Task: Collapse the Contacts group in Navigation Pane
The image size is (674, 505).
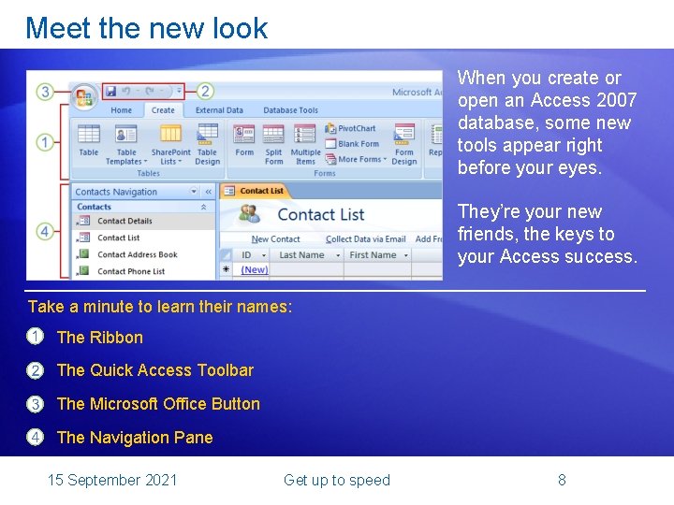Action: [203, 207]
